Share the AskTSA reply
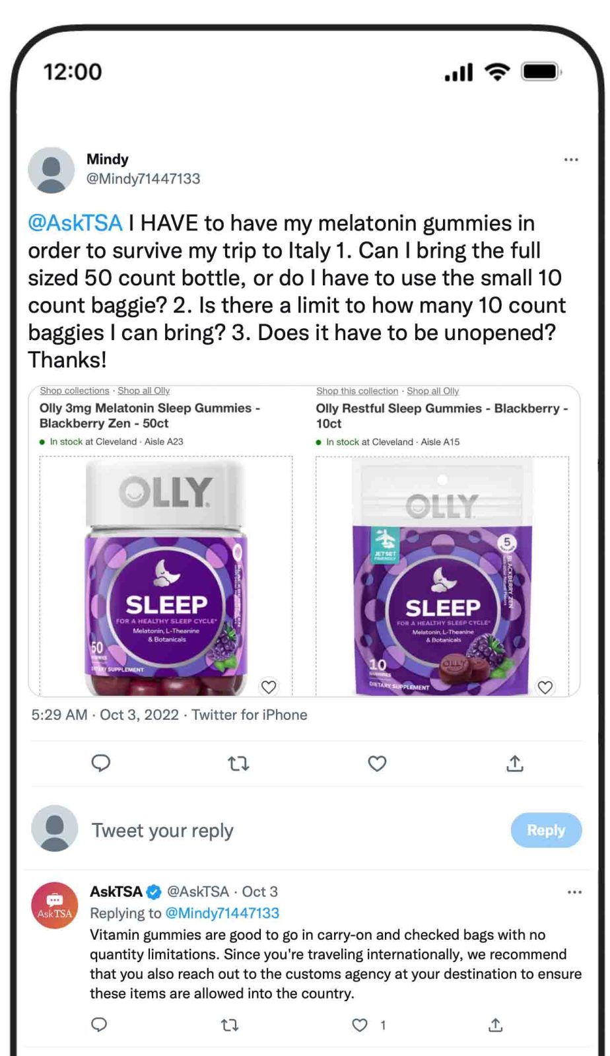 [x=496, y=1025]
